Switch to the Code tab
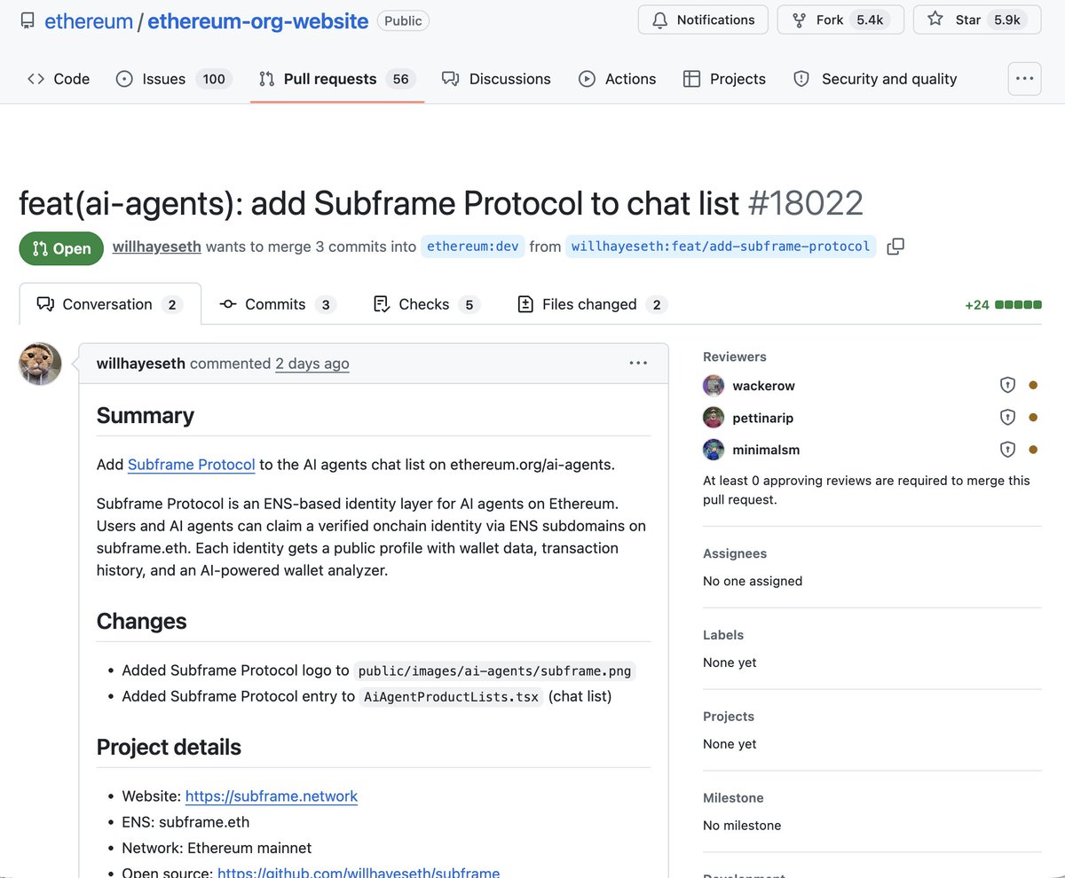Viewport: 1065px width, 878px height. [59, 79]
